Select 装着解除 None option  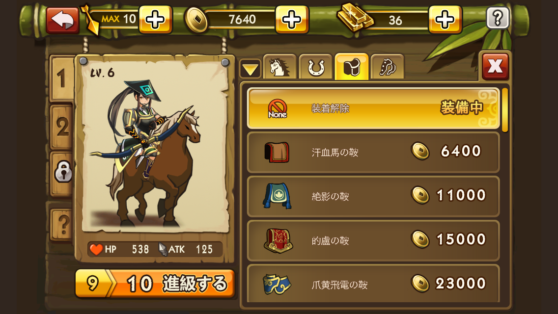click(374, 108)
